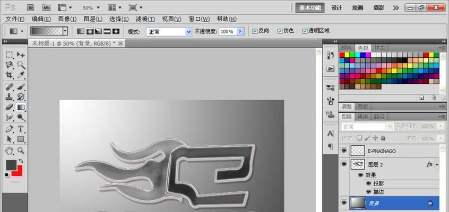Image resolution: width=449 pixels, height=212 pixels.
Task: Choose diamond gradient style
Action: coord(116,31)
